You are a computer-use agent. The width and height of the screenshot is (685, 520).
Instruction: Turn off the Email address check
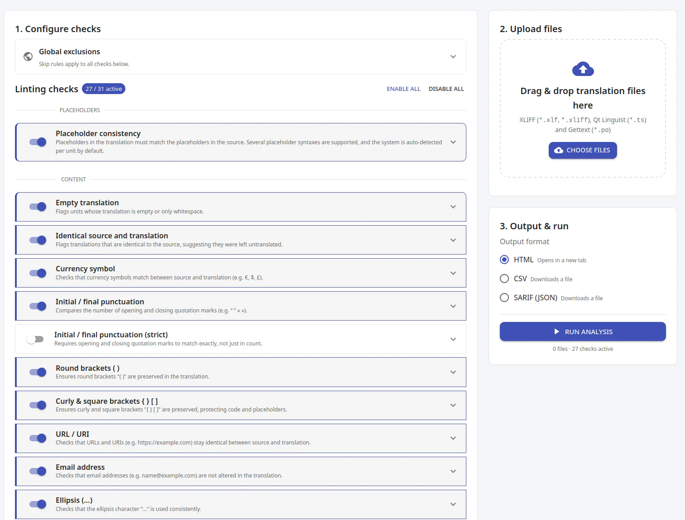38,471
